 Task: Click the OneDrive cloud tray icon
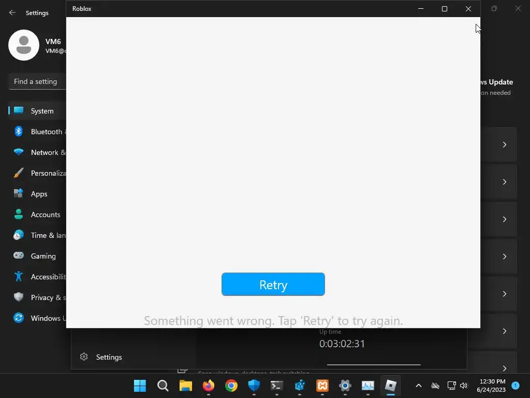(x=435, y=386)
